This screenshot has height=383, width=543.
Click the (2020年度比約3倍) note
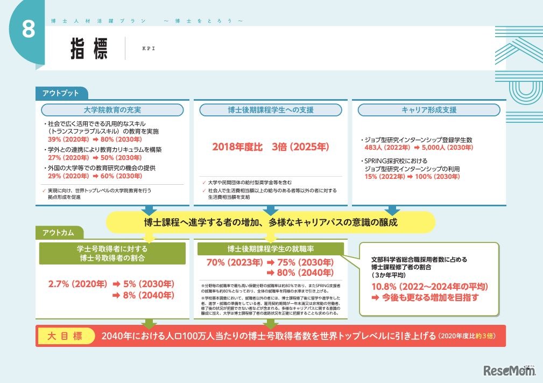467,336
